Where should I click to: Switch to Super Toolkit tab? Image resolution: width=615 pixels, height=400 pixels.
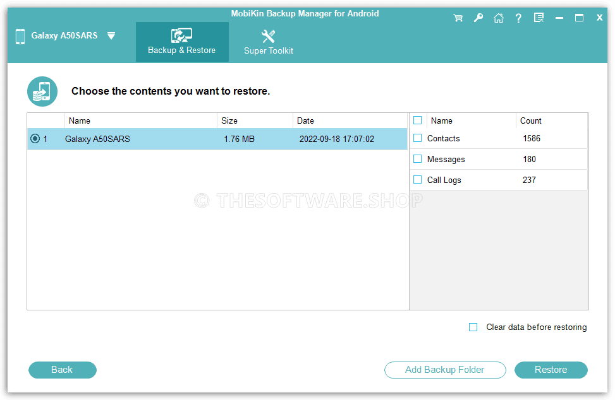pyautogui.click(x=269, y=42)
